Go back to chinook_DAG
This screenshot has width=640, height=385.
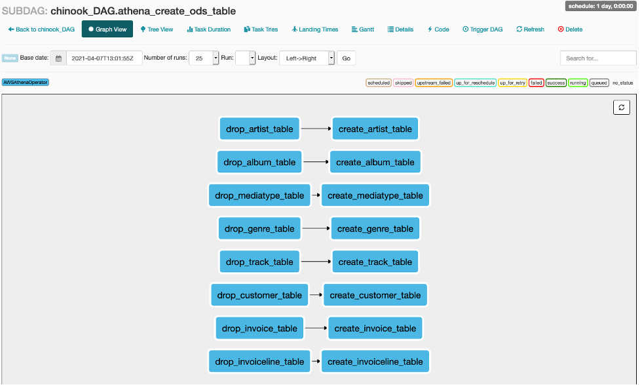coord(41,30)
